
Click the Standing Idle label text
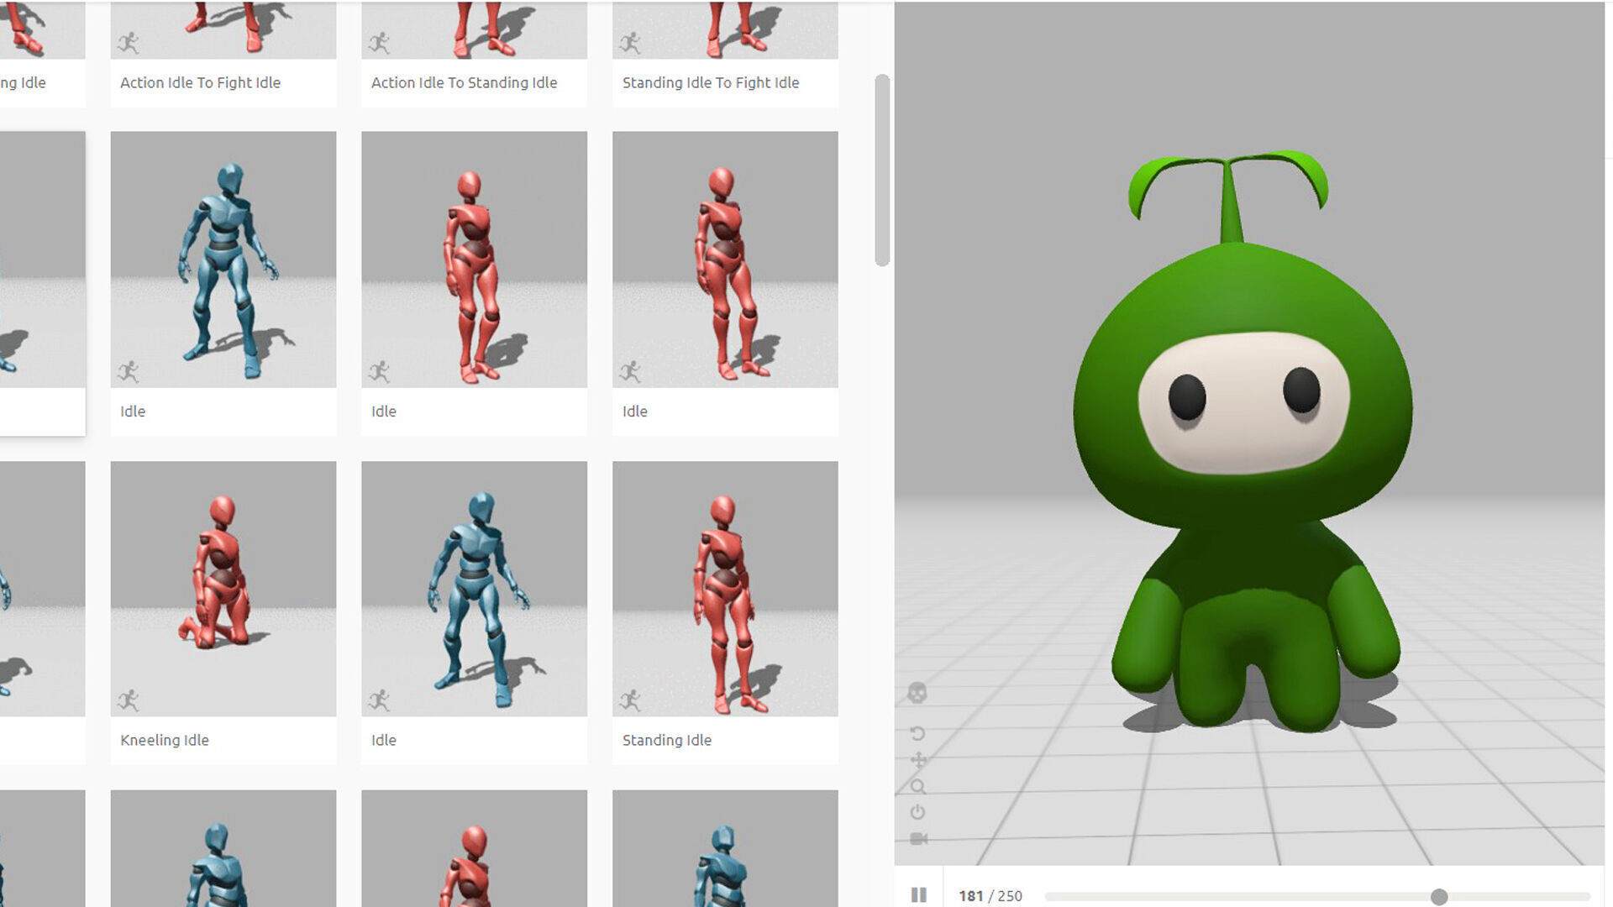click(667, 740)
